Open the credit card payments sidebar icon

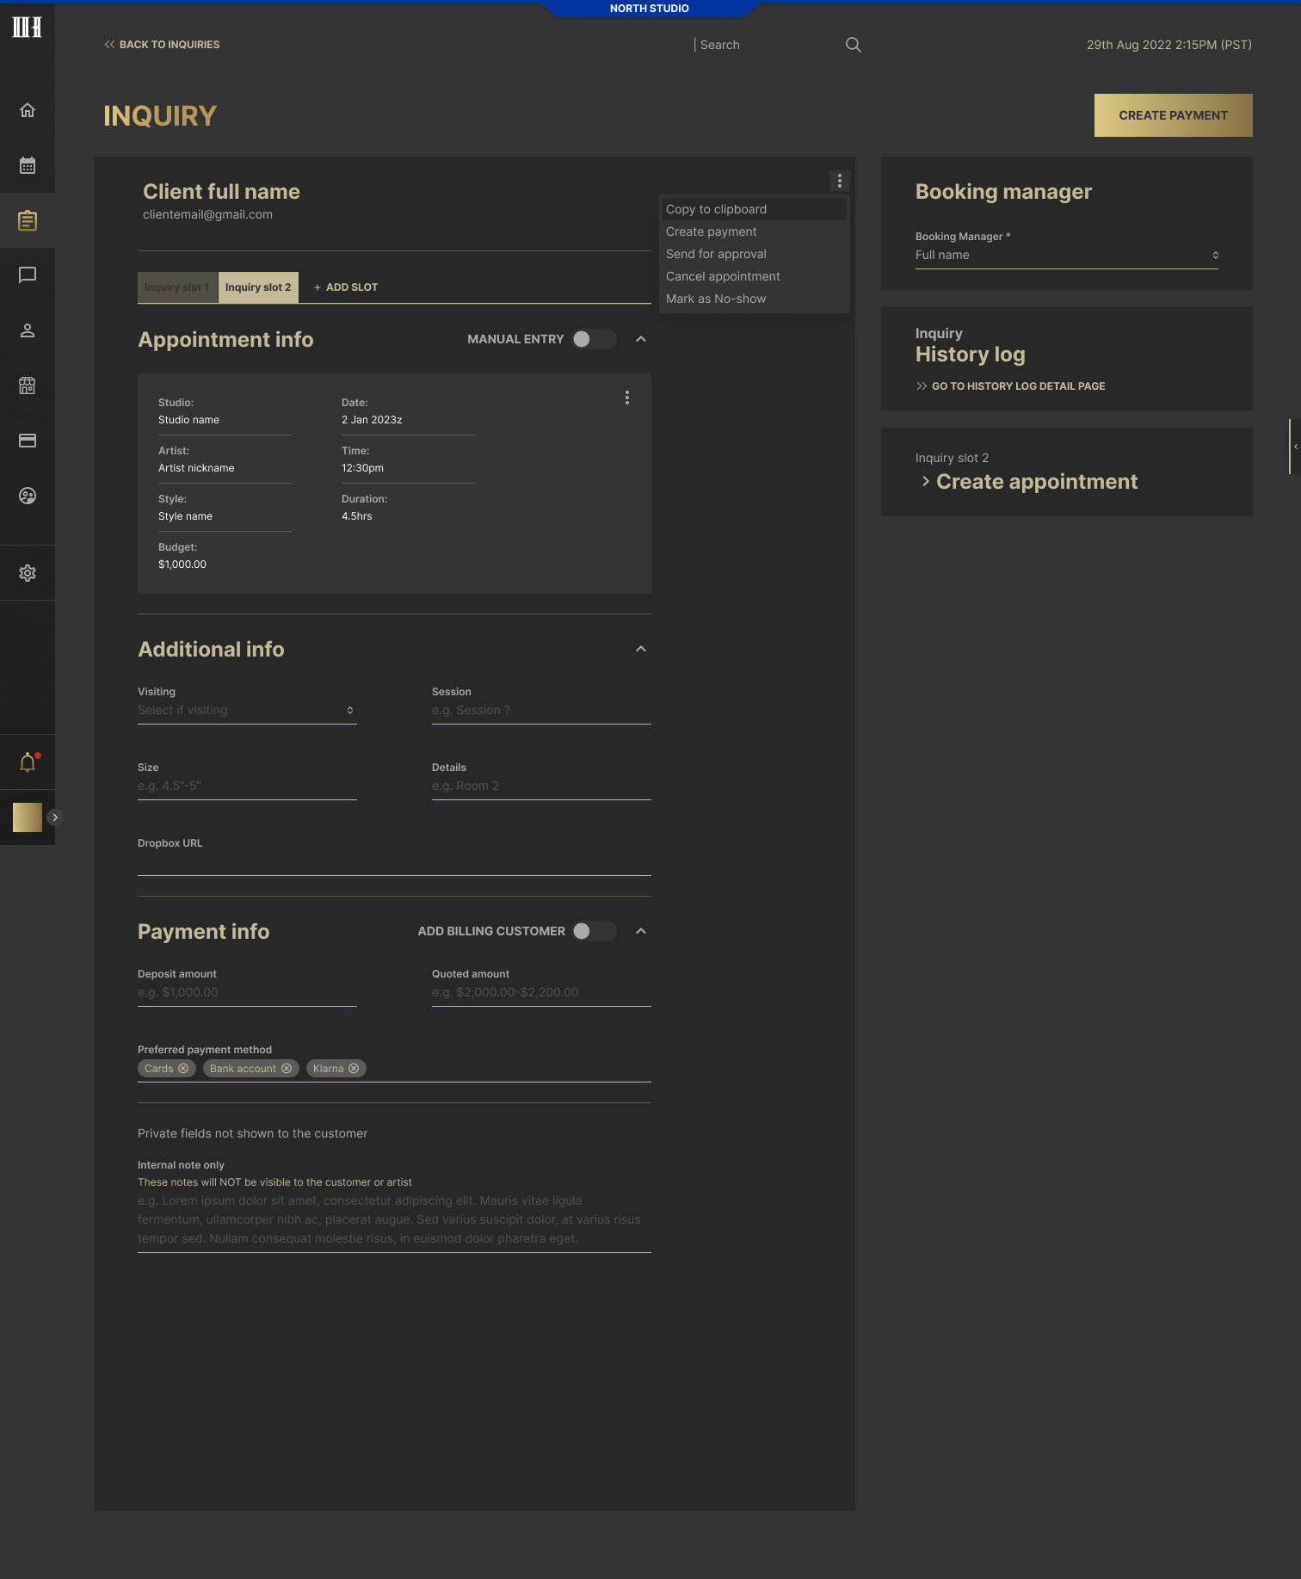click(28, 441)
